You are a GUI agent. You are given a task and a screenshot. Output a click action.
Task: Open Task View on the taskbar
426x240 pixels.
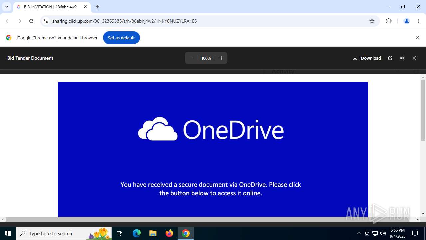pyautogui.click(x=120, y=233)
